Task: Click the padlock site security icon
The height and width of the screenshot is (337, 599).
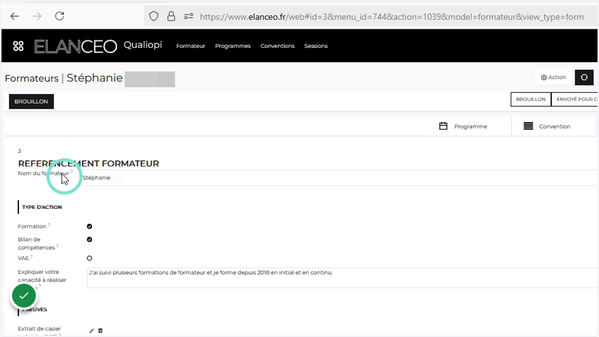Action: [x=171, y=16]
